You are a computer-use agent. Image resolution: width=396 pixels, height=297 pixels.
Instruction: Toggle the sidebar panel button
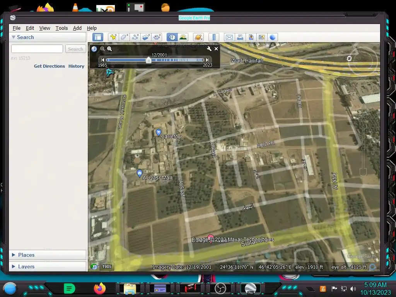[x=98, y=37]
